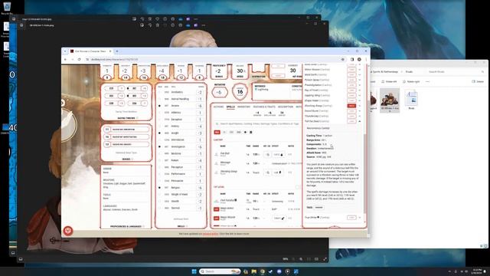Bookmark this page with the star icon
The width and height of the screenshot is (490, 276).
[343, 60]
